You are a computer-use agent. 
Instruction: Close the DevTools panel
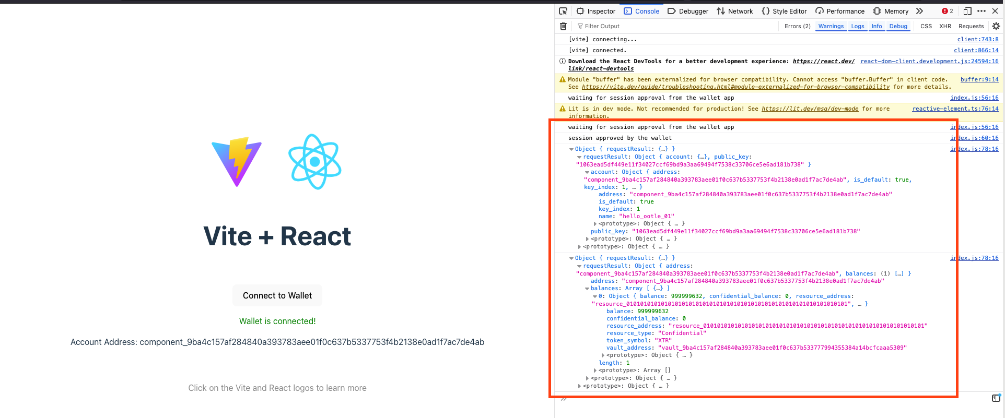tap(995, 11)
